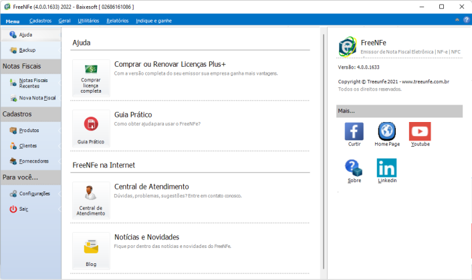Click the Mais... section header

[399, 111]
